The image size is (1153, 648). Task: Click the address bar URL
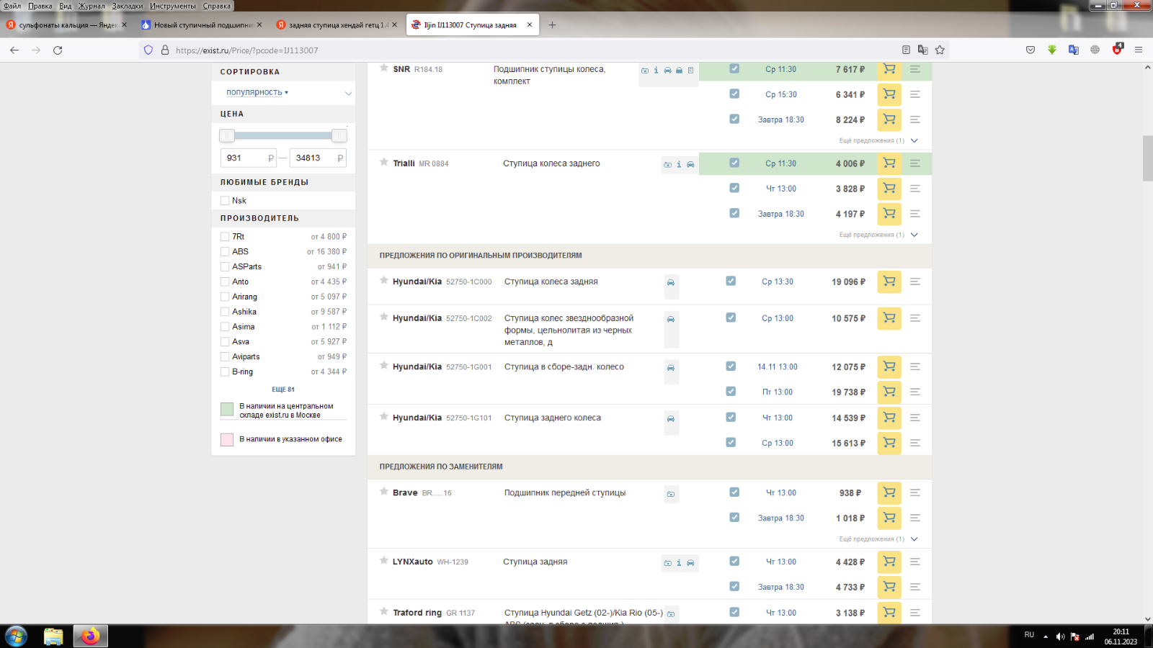pos(246,50)
